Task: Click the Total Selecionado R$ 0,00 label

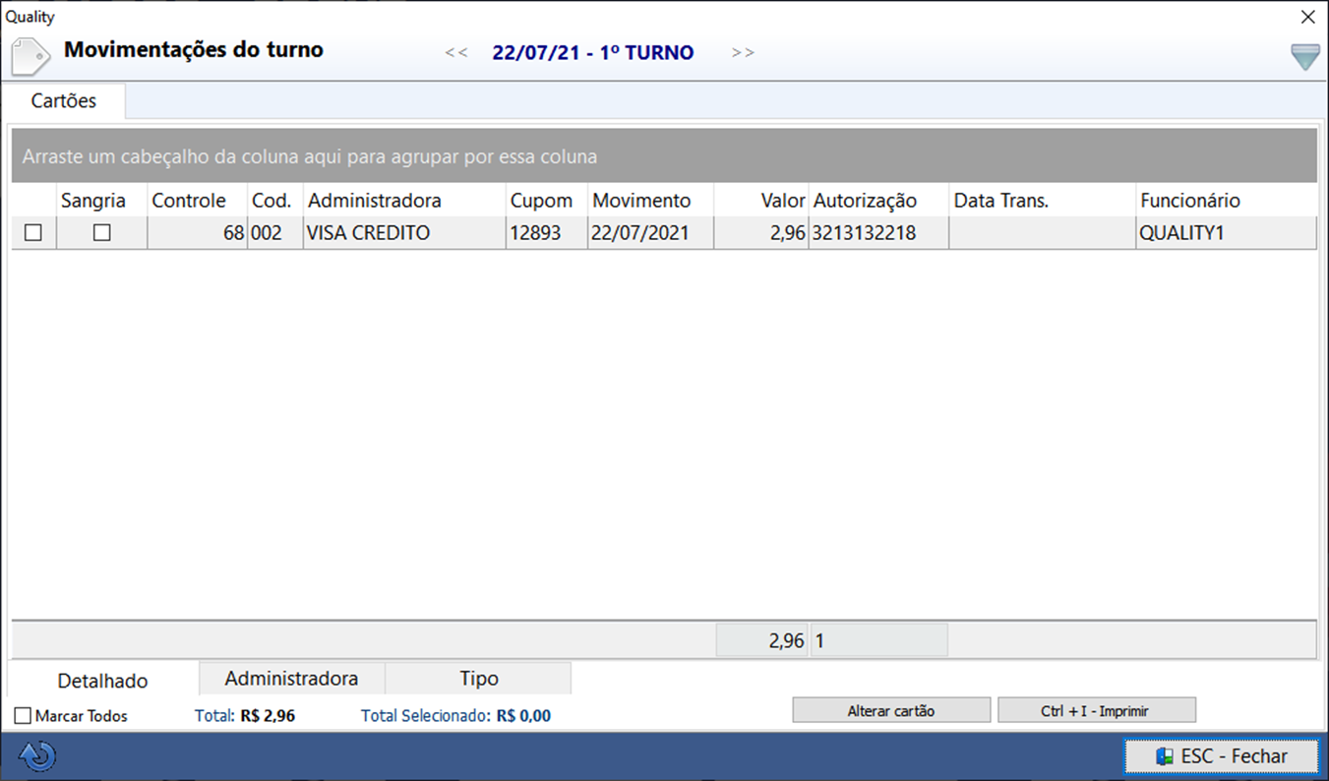Action: click(x=455, y=716)
